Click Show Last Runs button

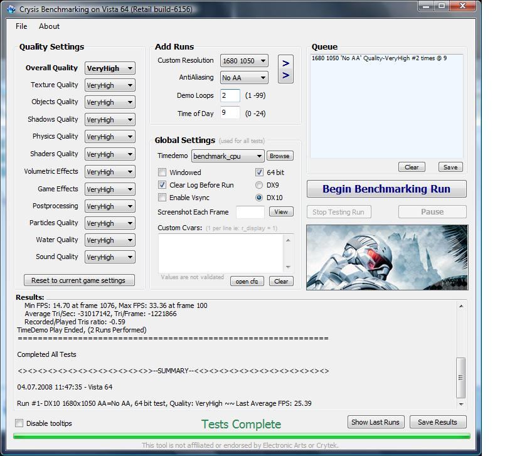click(376, 422)
